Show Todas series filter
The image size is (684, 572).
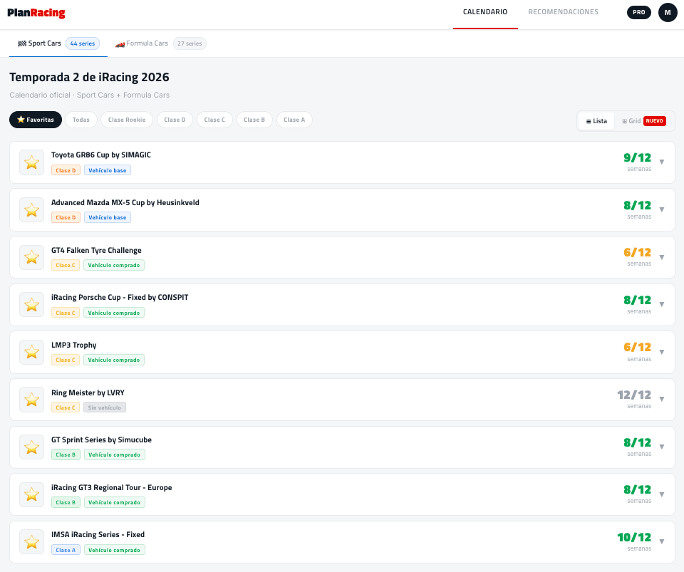81,120
